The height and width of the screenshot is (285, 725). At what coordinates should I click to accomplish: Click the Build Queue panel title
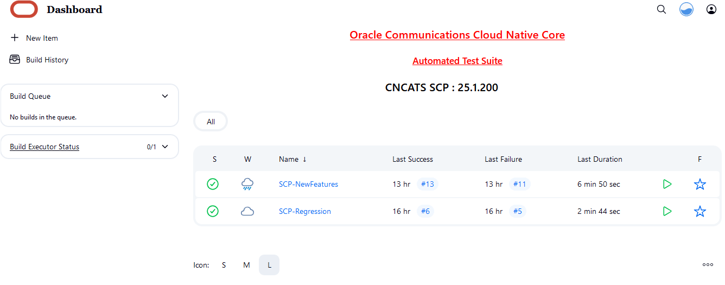(x=30, y=96)
